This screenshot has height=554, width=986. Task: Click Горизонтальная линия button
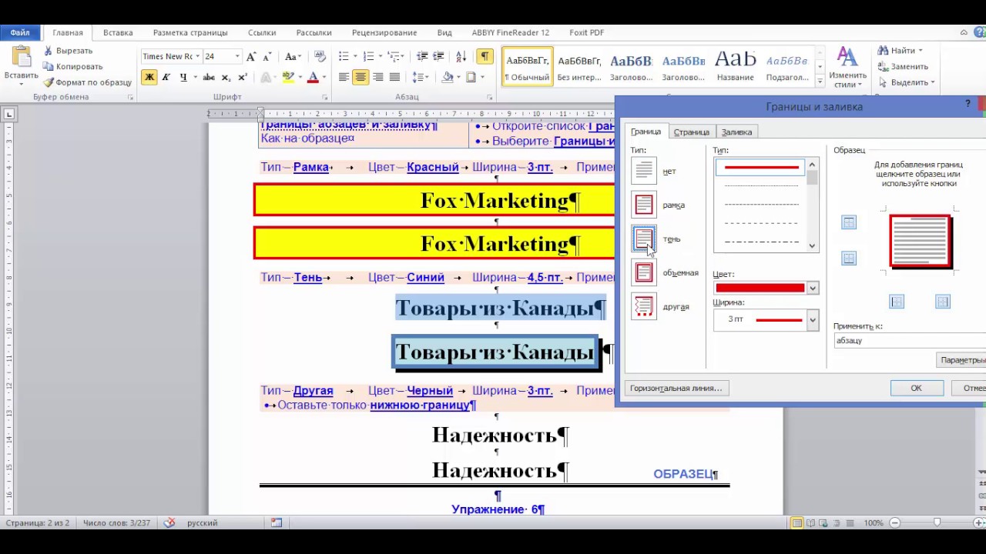pyautogui.click(x=676, y=388)
